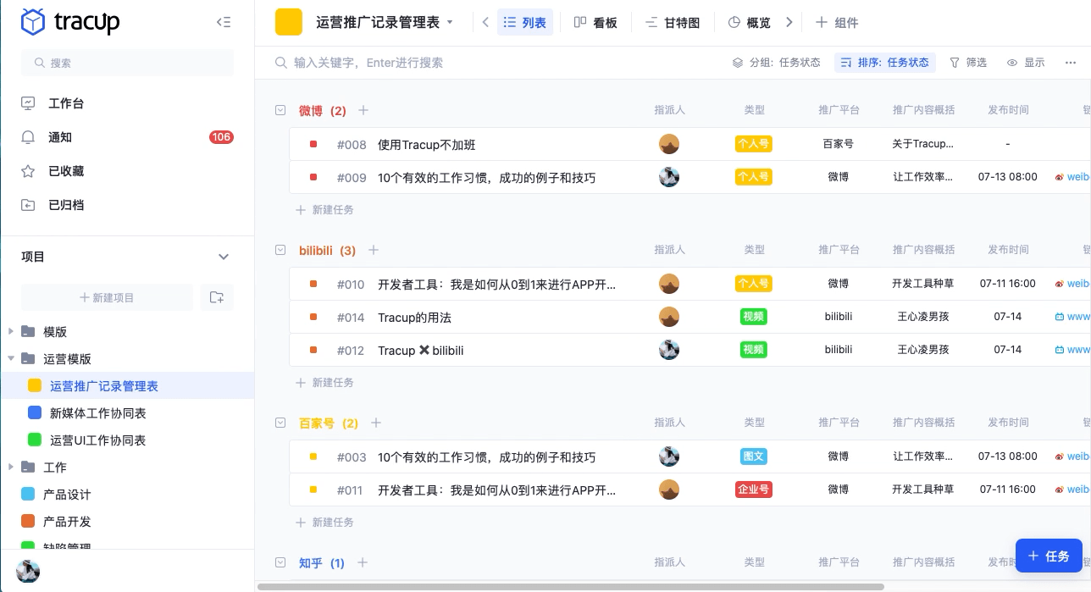Screen dimensions: 1091x592
Task: Click the blue 任务 create button
Action: point(1049,556)
